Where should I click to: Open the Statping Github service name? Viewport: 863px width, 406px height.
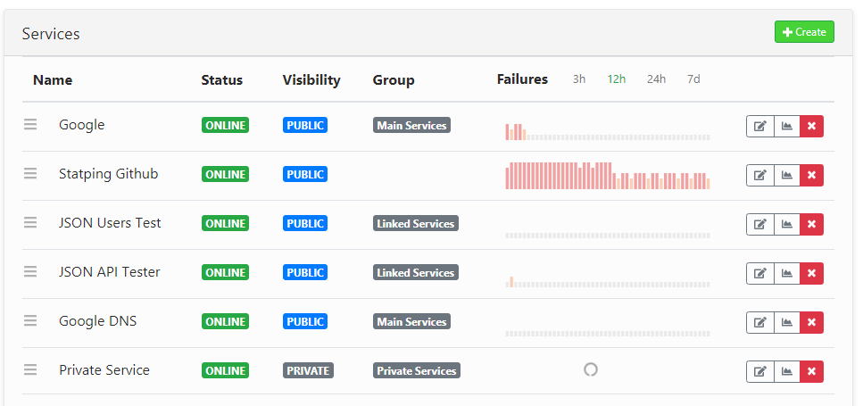click(108, 174)
